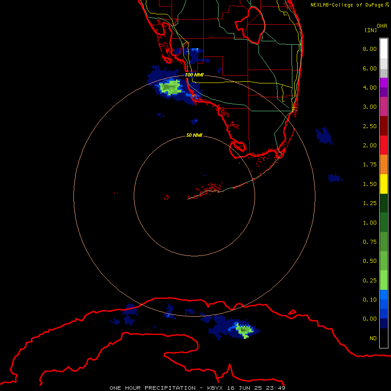Pick the white color swatch in legend
391x391 pixels.
pyautogui.click(x=384, y=49)
